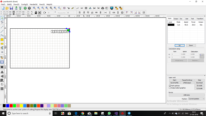
Task: Select the black layer color cell
Action: pos(171,25)
